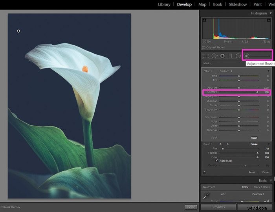Switch brush to Erase mode
The image size is (275, 212).
[x=254, y=144]
